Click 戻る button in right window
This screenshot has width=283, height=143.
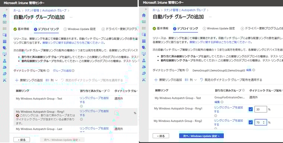click(x=161, y=136)
